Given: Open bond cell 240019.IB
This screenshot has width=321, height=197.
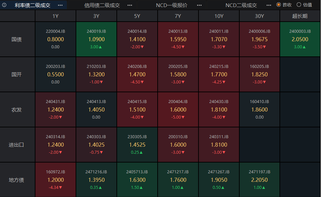Looking at the screenshot, I should (96, 39).
